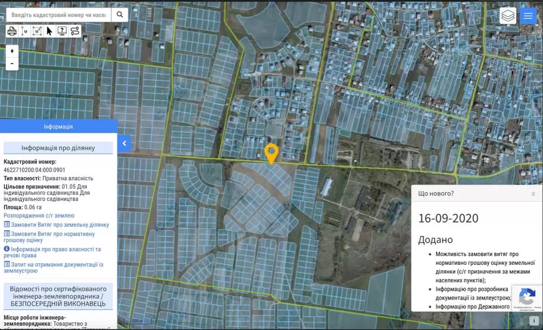This screenshot has width=543, height=330.
Task: Click the Що нового? popup title
Action: pos(435,194)
